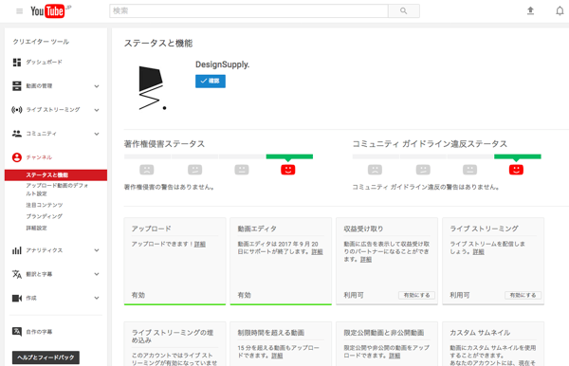Open 詳細 link in 動画エディタ card

coord(317,251)
